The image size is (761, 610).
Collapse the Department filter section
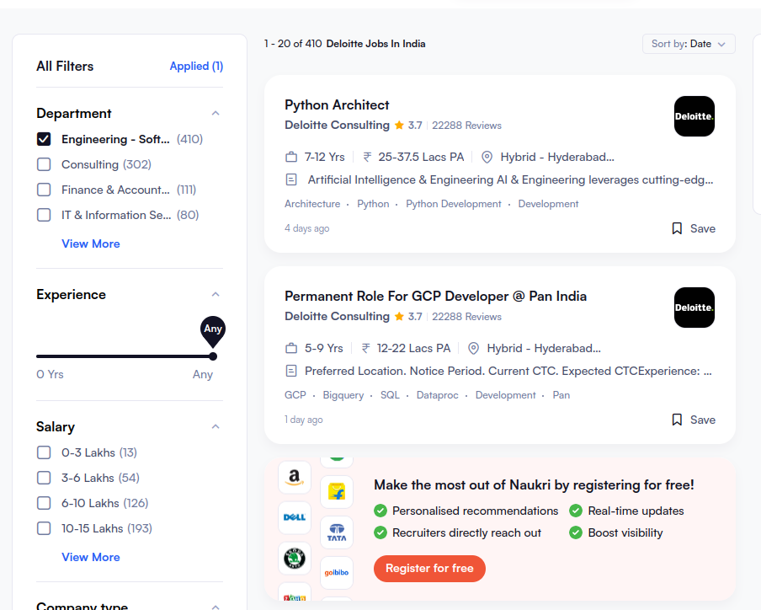coord(216,114)
